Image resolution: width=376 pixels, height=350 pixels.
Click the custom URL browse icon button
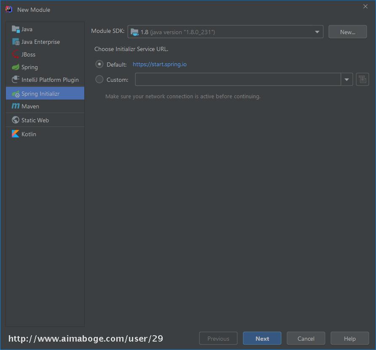point(363,79)
